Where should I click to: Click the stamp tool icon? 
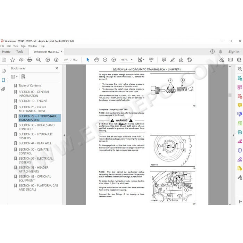190,60
